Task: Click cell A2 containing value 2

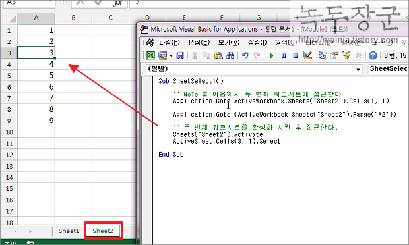Action: point(36,41)
